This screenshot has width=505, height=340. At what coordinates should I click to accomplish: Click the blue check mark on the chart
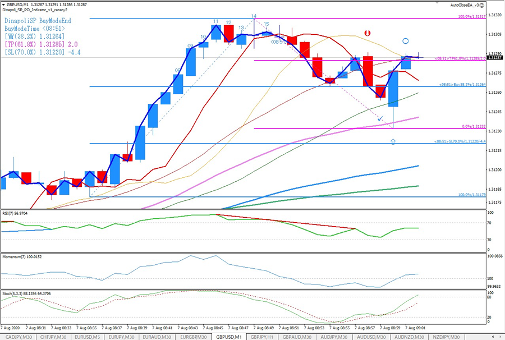coord(380,118)
